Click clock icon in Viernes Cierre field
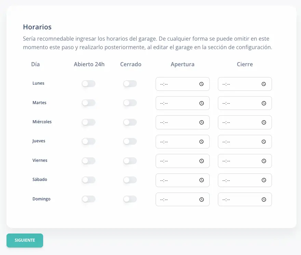Viewport: 301px width, 255px height. (264, 161)
